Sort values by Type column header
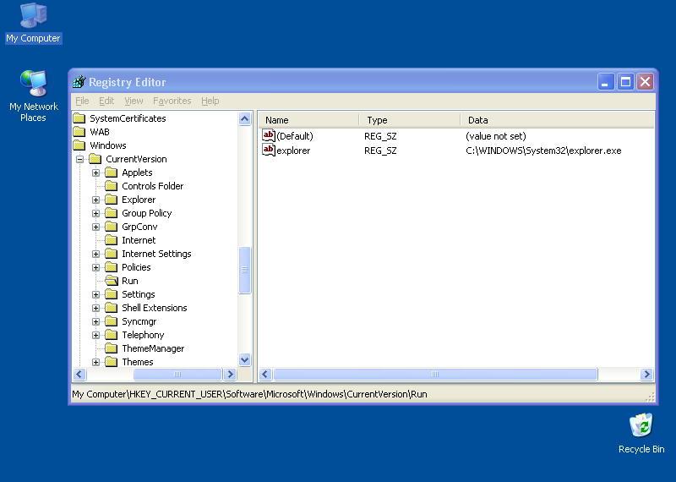Image resolution: width=676 pixels, height=482 pixels. (x=410, y=120)
